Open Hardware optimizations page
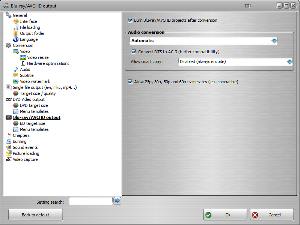 click(48, 63)
